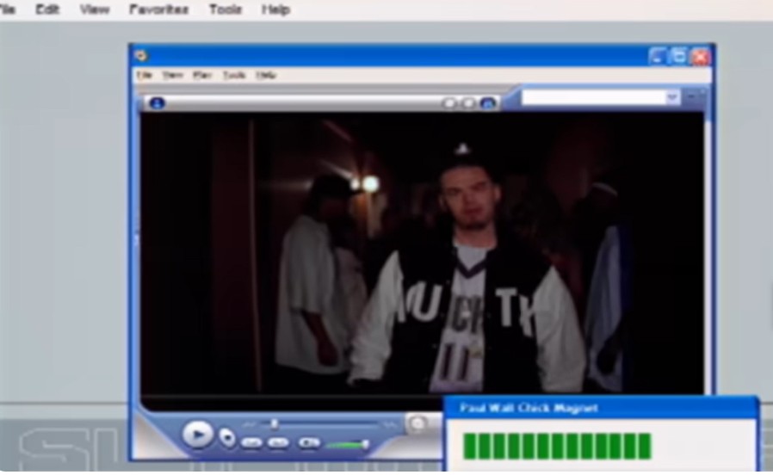The height and width of the screenshot is (475, 773).
Task: Mute the media player sound
Action: pyautogui.click(x=309, y=442)
